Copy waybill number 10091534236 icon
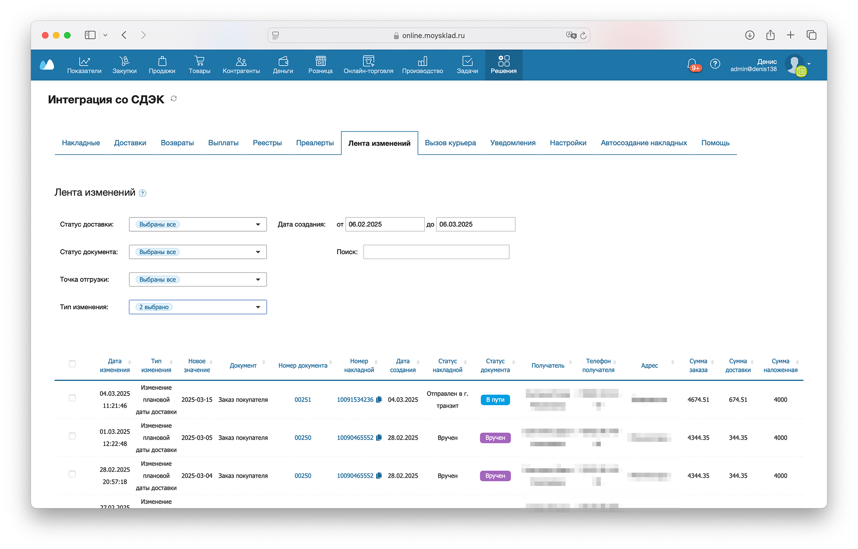Image resolution: width=858 pixels, height=549 pixels. pos(379,400)
